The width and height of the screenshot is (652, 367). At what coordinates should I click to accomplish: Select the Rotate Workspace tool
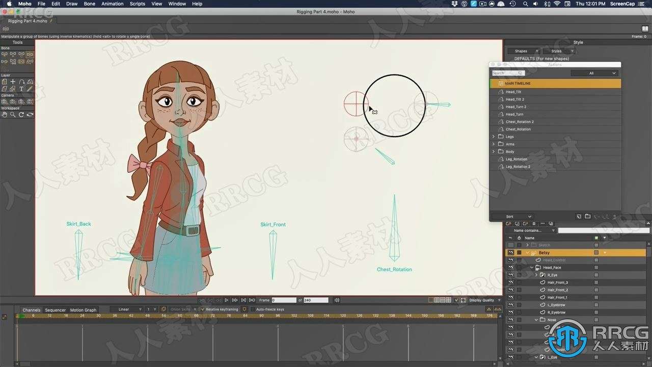[x=21, y=115]
